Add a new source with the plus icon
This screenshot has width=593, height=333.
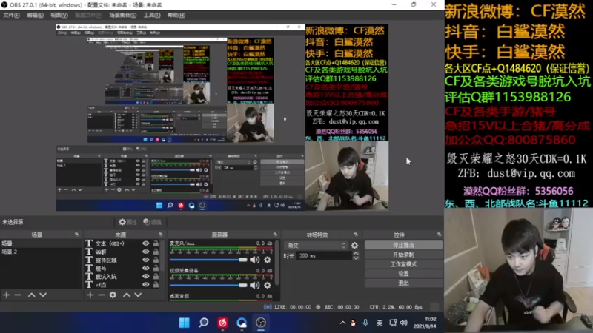coord(90,295)
